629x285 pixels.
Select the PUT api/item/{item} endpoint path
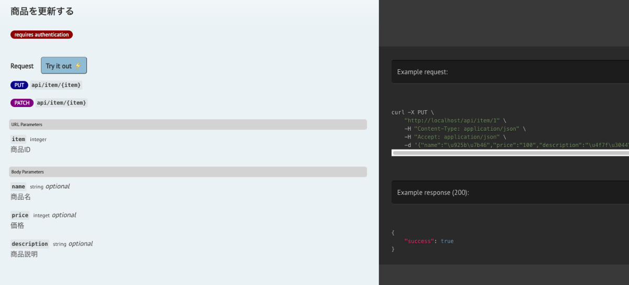coord(56,85)
